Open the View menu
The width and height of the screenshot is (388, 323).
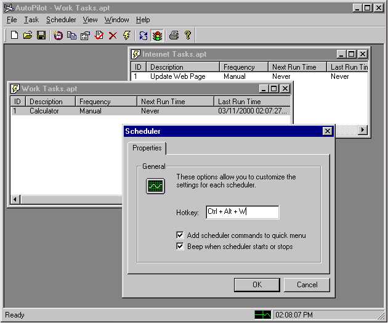tap(90, 20)
